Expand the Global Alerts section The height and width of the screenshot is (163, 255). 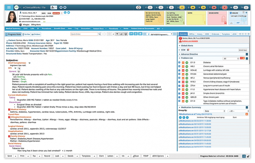[179, 46]
